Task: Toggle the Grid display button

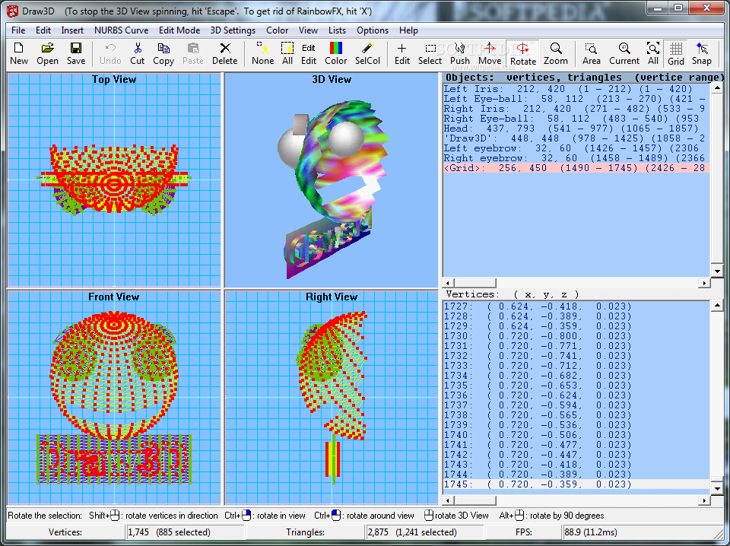Action: tap(676, 53)
